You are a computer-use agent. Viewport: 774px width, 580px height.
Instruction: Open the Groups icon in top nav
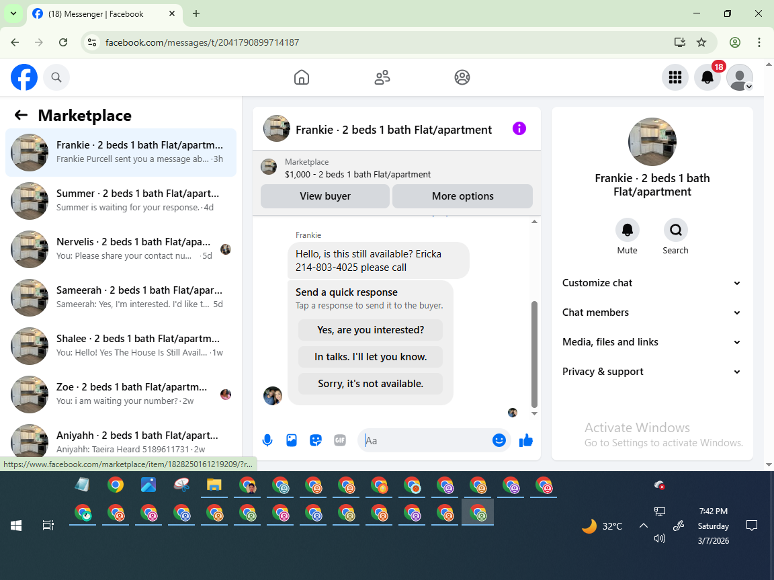462,77
